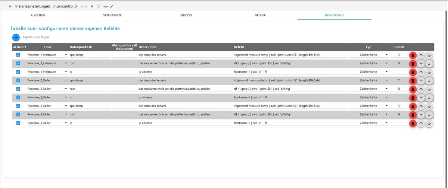448x188 pixels.
Task: Open Host dropdown in Proxmox_1_Heizraum cpu-temp row
Action: point(48,55)
